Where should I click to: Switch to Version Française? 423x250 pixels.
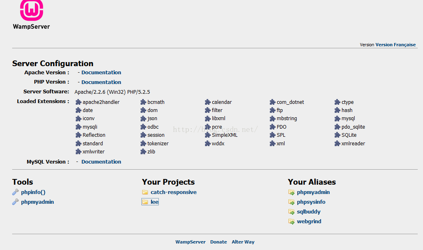[x=395, y=45]
